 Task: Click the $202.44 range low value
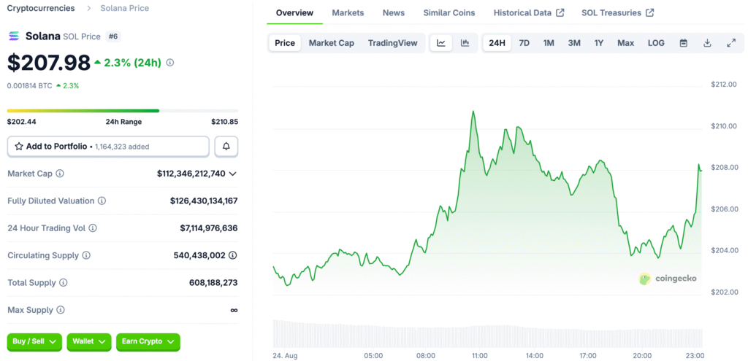point(21,122)
